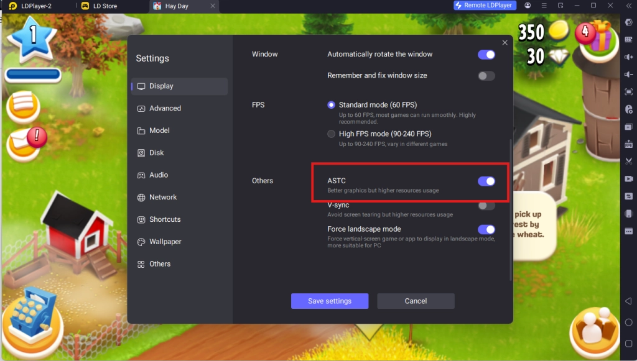This screenshot has height=361, width=637.
Task: Click the Android home circle button
Action: (x=628, y=322)
